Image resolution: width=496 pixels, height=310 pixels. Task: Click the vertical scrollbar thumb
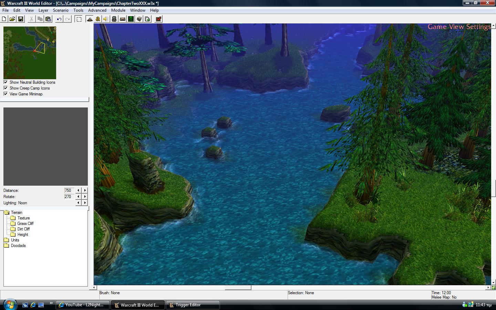pos(494,188)
